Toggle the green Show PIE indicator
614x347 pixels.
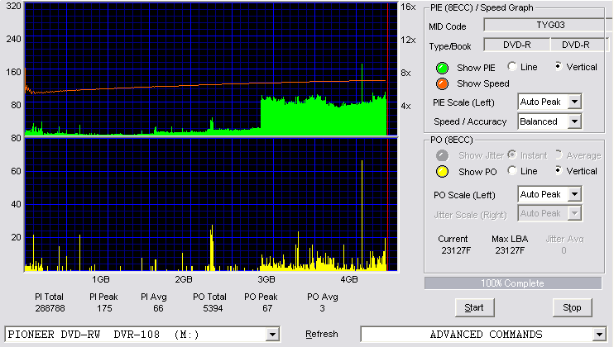click(442, 68)
